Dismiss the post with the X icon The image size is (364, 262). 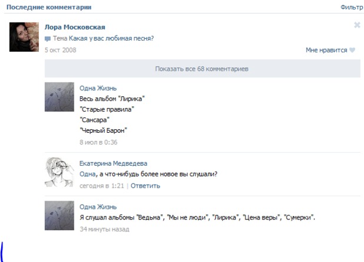(357, 25)
